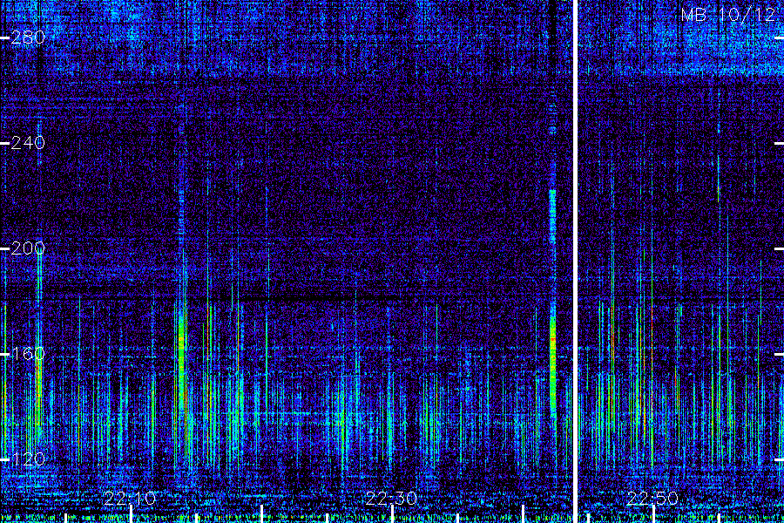The image size is (784, 523).
Task: Click the 22:50 time axis label
Action: click(x=652, y=499)
